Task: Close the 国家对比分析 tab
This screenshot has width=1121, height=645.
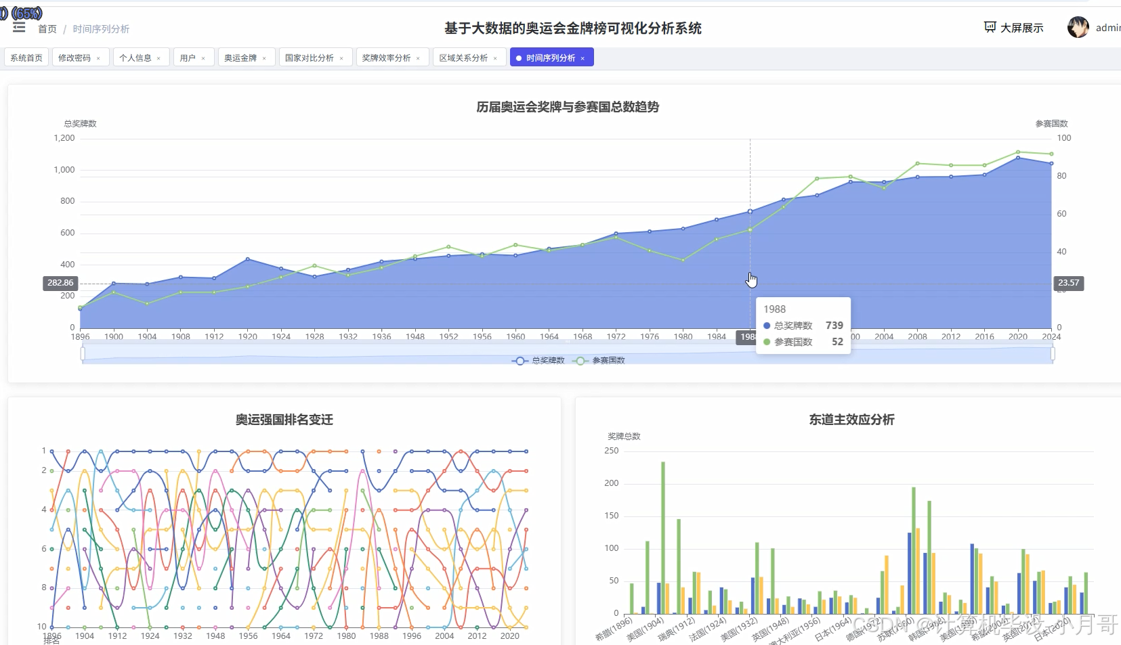Action: tap(341, 58)
